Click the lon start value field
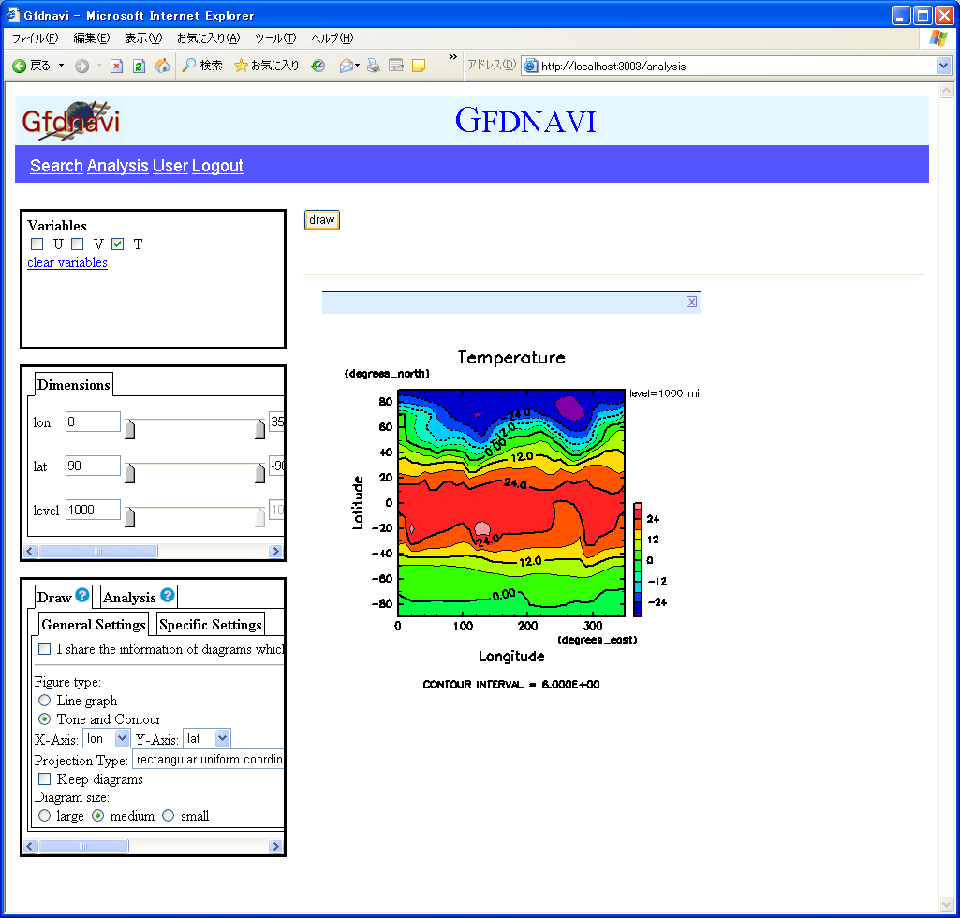This screenshot has height=918, width=960. pyautogui.click(x=93, y=422)
